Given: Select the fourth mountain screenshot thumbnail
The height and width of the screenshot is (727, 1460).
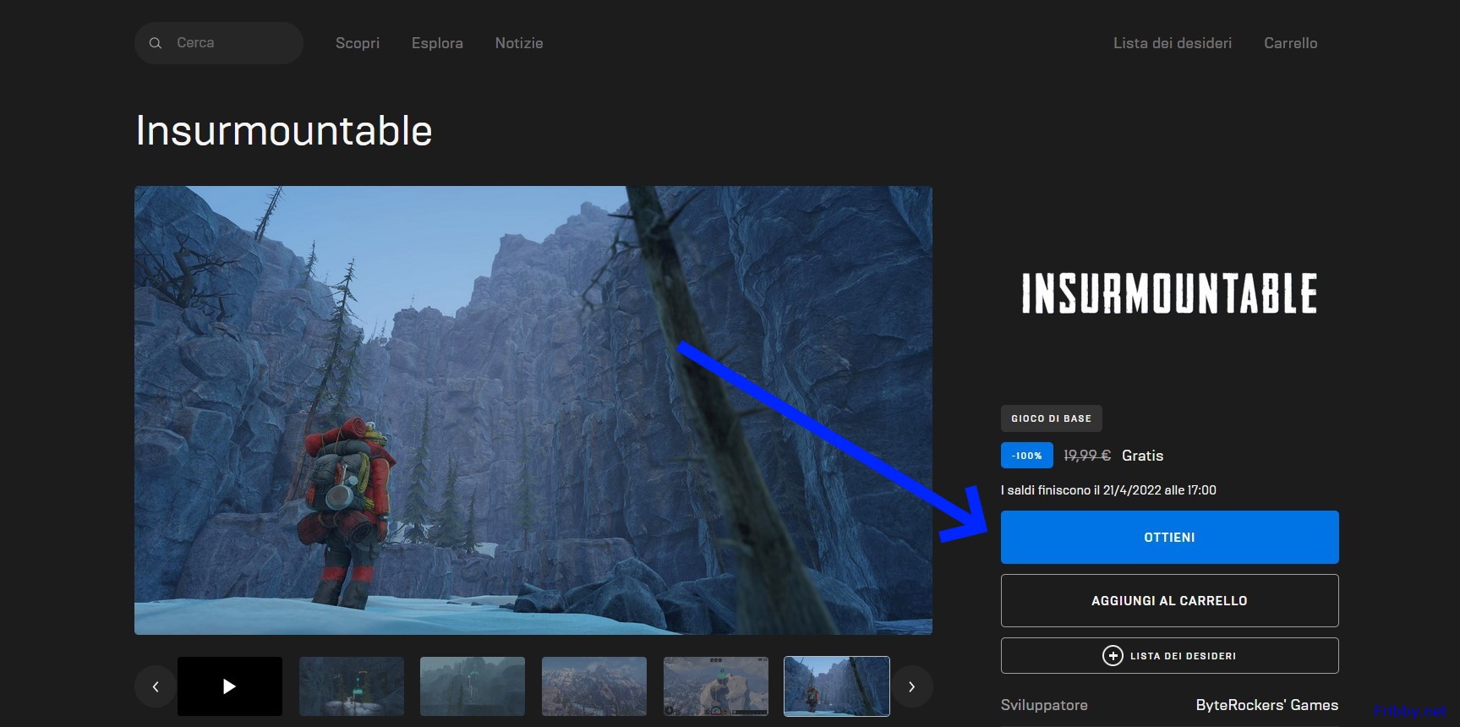Looking at the screenshot, I should (x=594, y=686).
